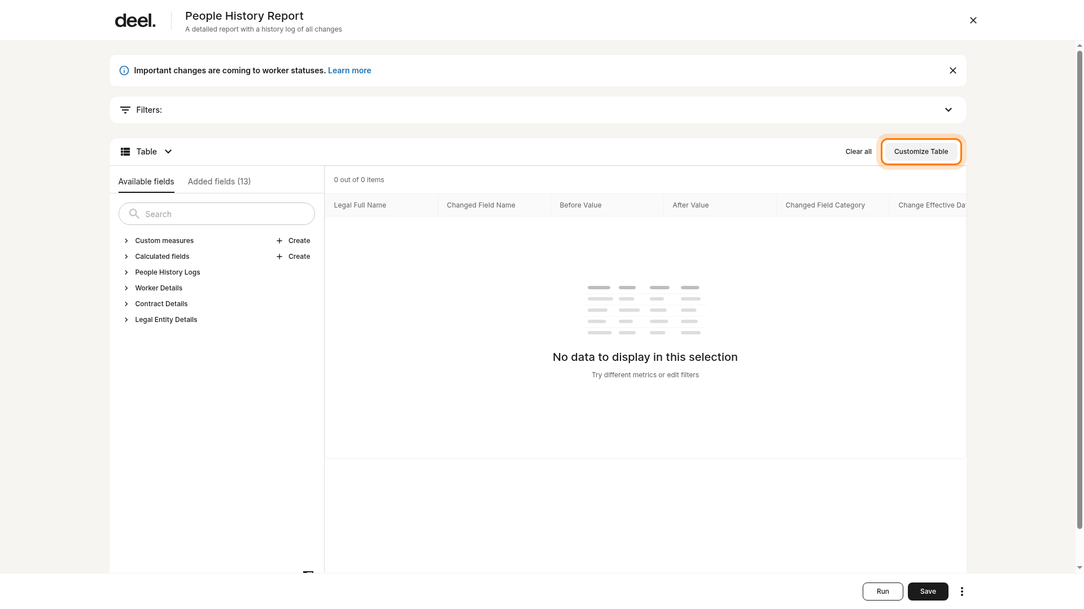Image resolution: width=1084 pixels, height=609 pixels.
Task: Click the scrollbar down arrow
Action: point(1079,568)
